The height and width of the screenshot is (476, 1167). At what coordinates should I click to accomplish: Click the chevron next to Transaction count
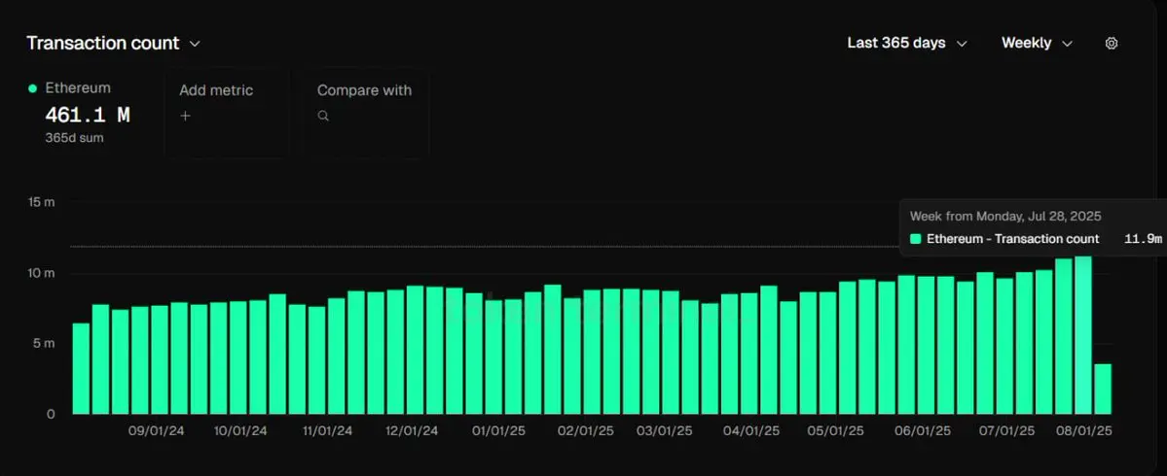(x=195, y=44)
